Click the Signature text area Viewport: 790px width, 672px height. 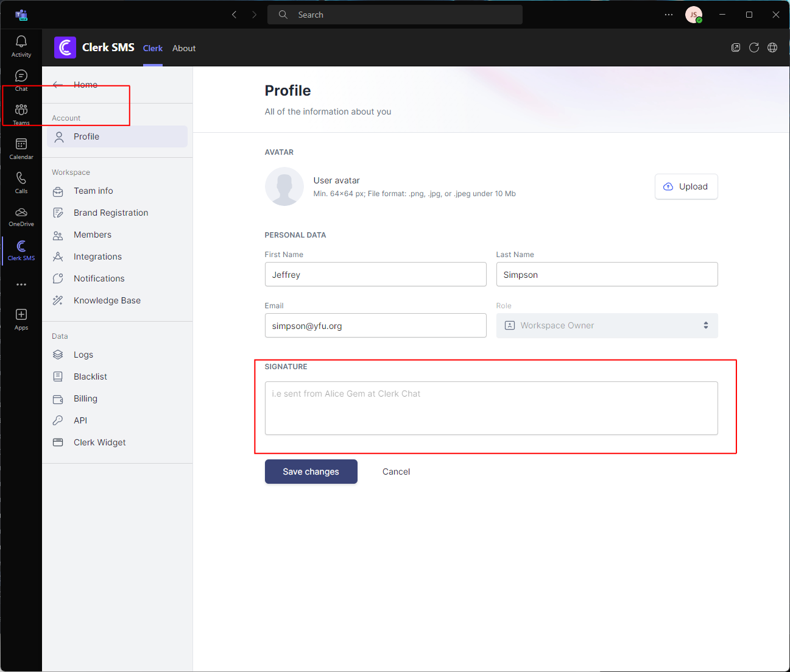click(x=491, y=408)
